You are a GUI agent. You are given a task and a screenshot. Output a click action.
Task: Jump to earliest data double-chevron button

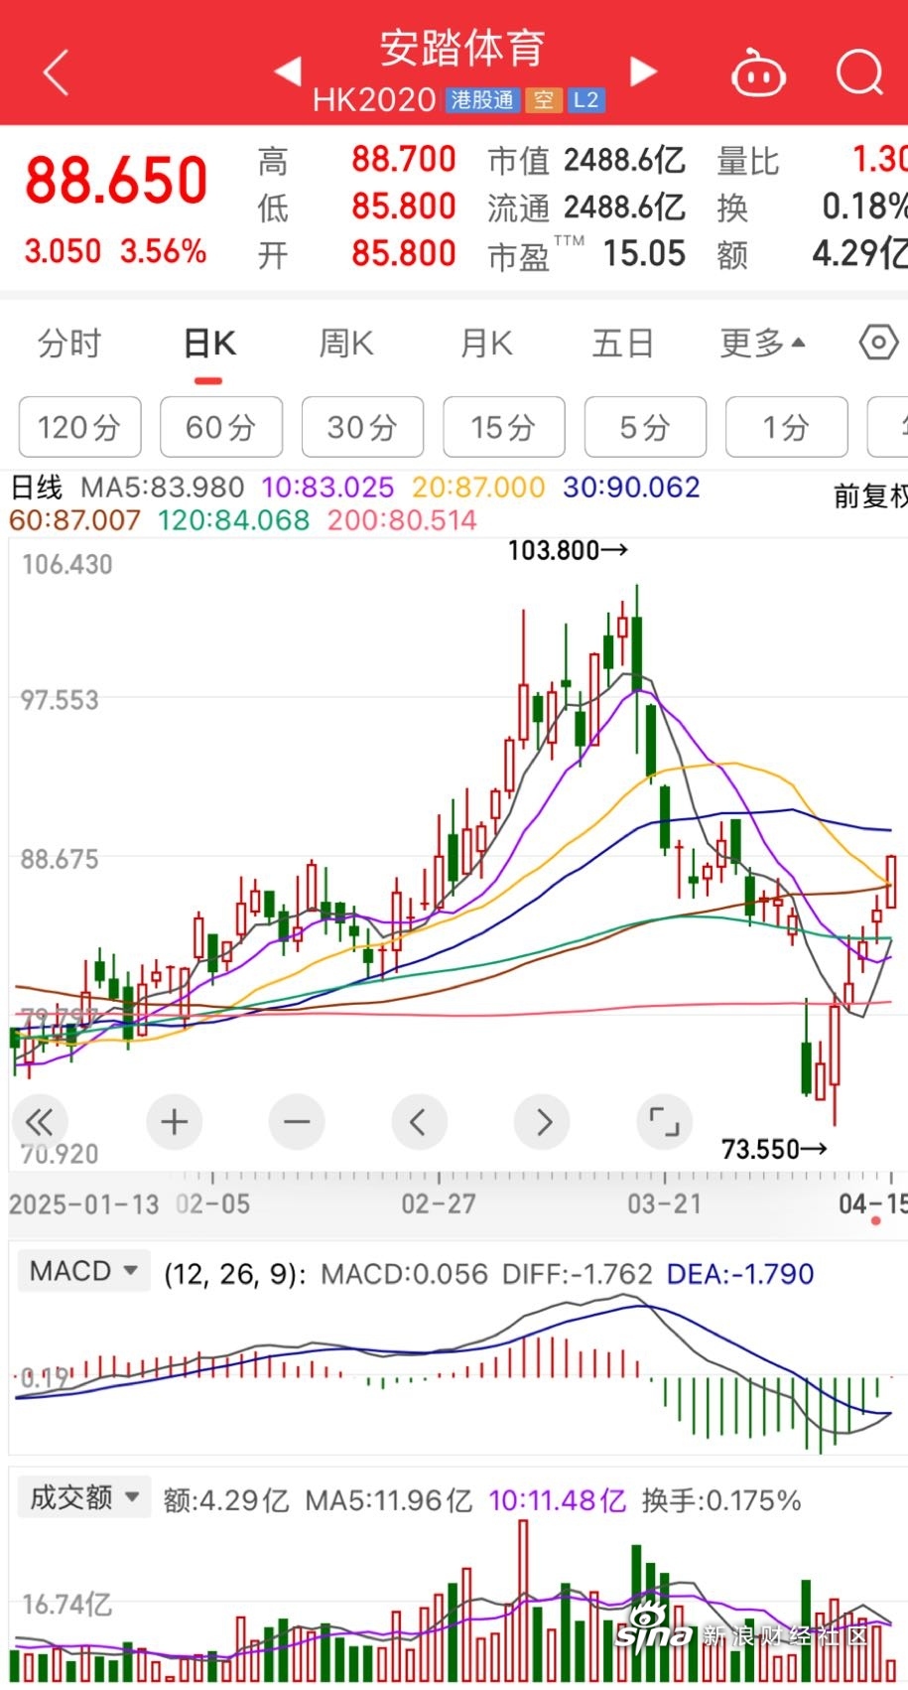coord(39,1122)
